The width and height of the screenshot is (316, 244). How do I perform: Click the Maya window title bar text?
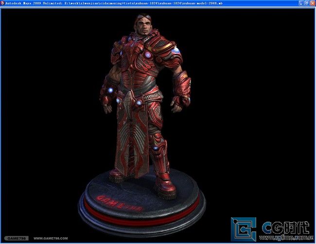point(114,3)
